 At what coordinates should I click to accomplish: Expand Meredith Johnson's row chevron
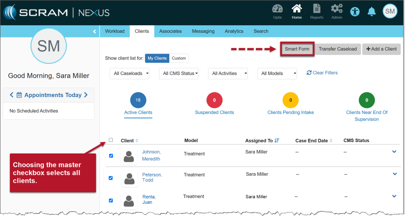394,152
